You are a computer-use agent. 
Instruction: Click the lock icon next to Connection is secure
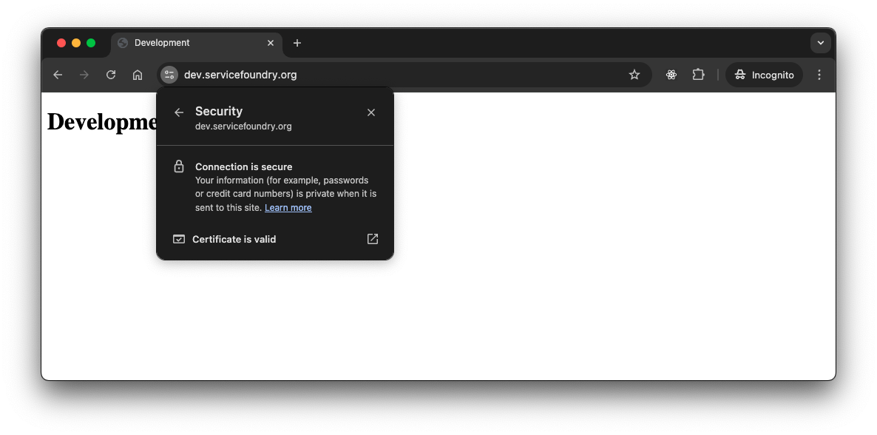179,166
